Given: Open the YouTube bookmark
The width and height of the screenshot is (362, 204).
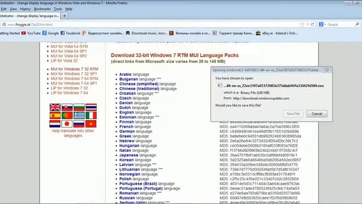Looking at the screenshot, I should coord(31,33).
